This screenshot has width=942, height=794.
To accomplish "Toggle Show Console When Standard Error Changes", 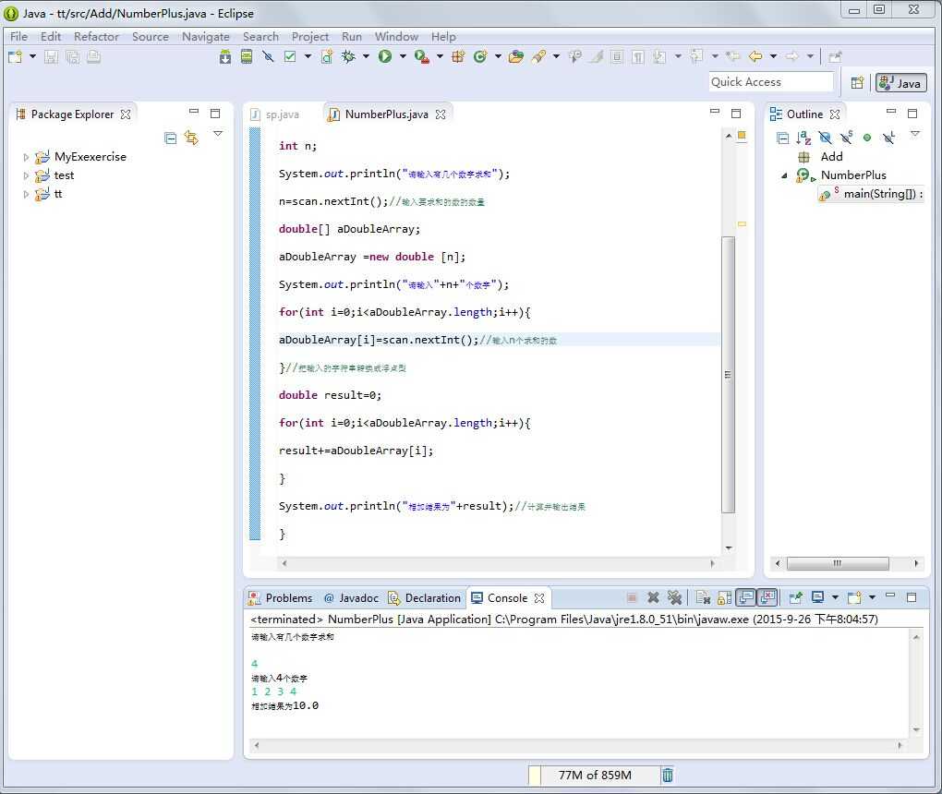I will pos(767,597).
